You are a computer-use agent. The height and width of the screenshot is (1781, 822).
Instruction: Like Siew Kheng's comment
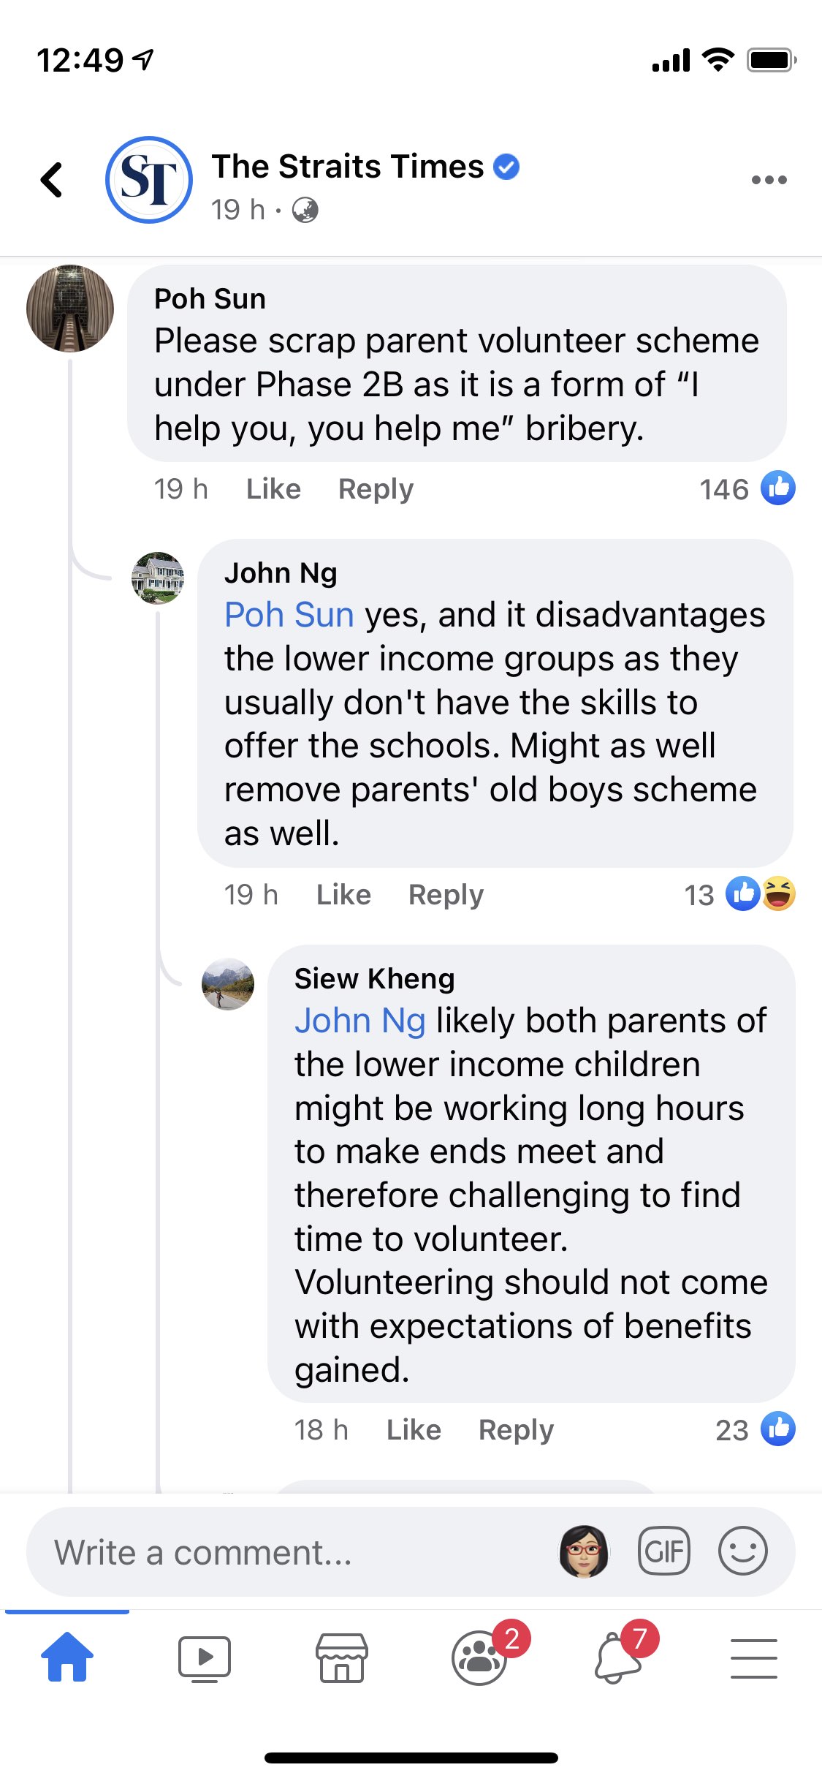[x=414, y=1430]
